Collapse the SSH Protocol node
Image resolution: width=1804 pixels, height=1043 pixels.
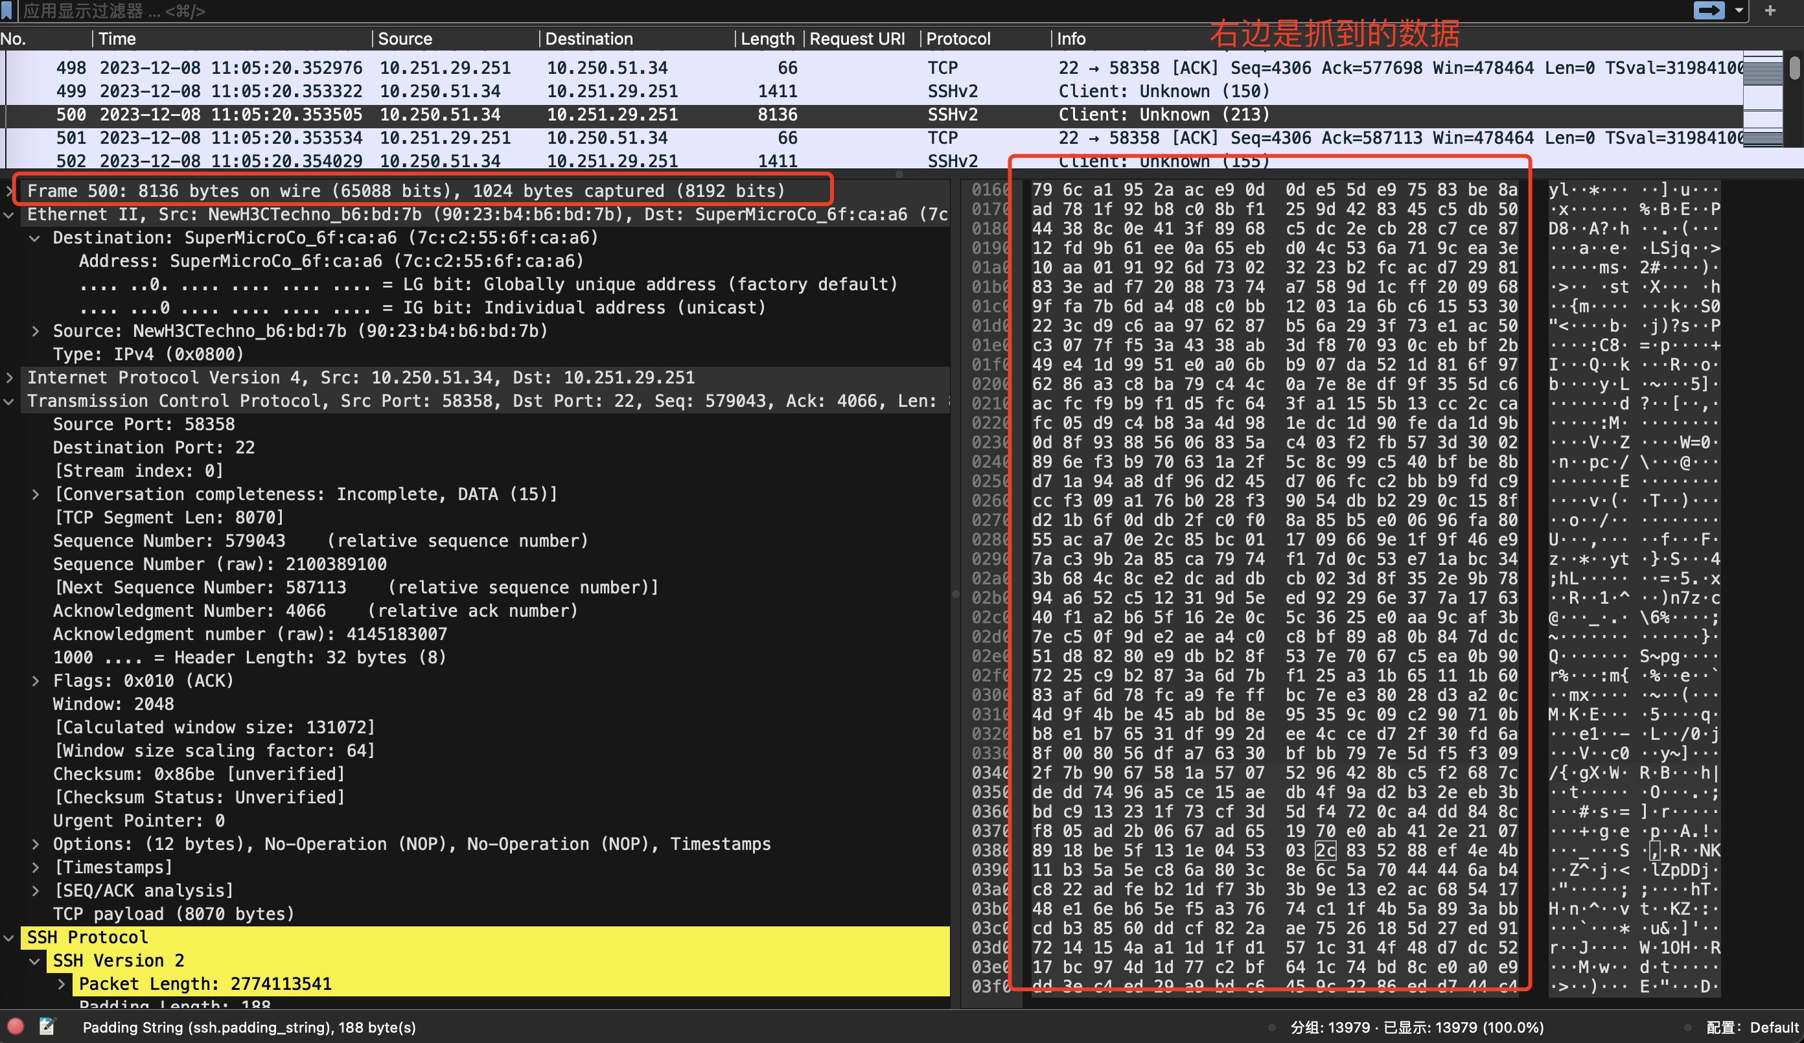[9, 937]
